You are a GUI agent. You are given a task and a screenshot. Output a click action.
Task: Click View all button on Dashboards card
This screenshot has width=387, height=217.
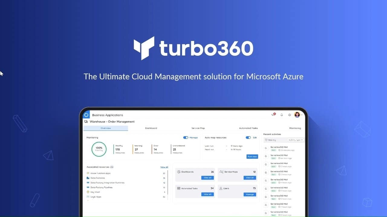(x=208, y=178)
